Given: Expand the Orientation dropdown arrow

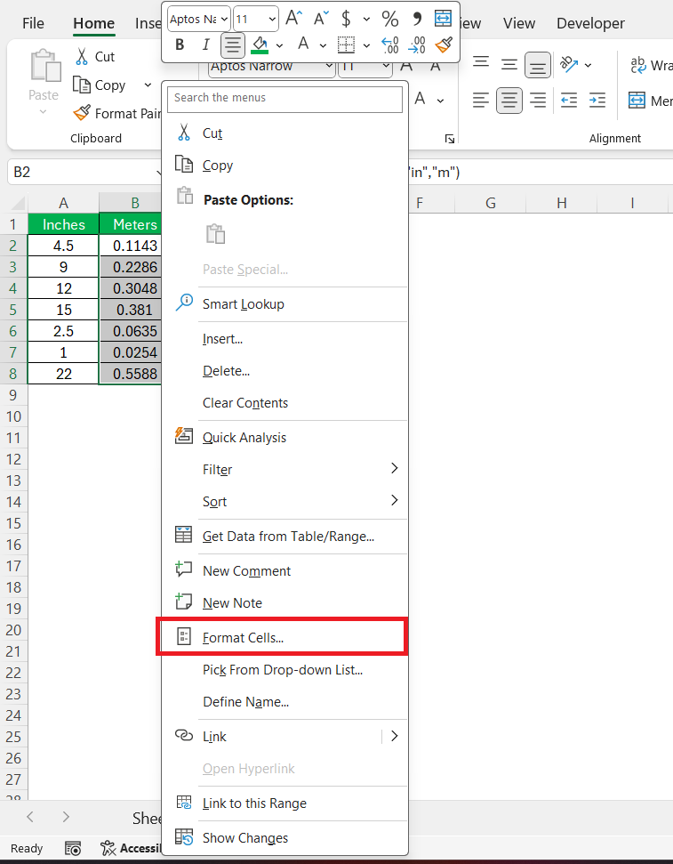Looking at the screenshot, I should 589,64.
